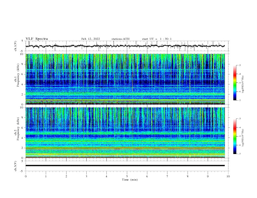Click the ch.3 flat black waveform trace

(125, 166)
